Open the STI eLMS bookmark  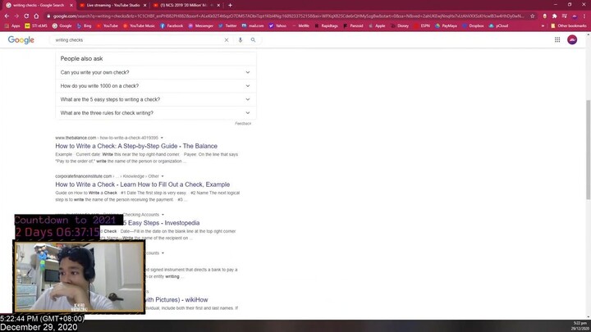(36, 26)
